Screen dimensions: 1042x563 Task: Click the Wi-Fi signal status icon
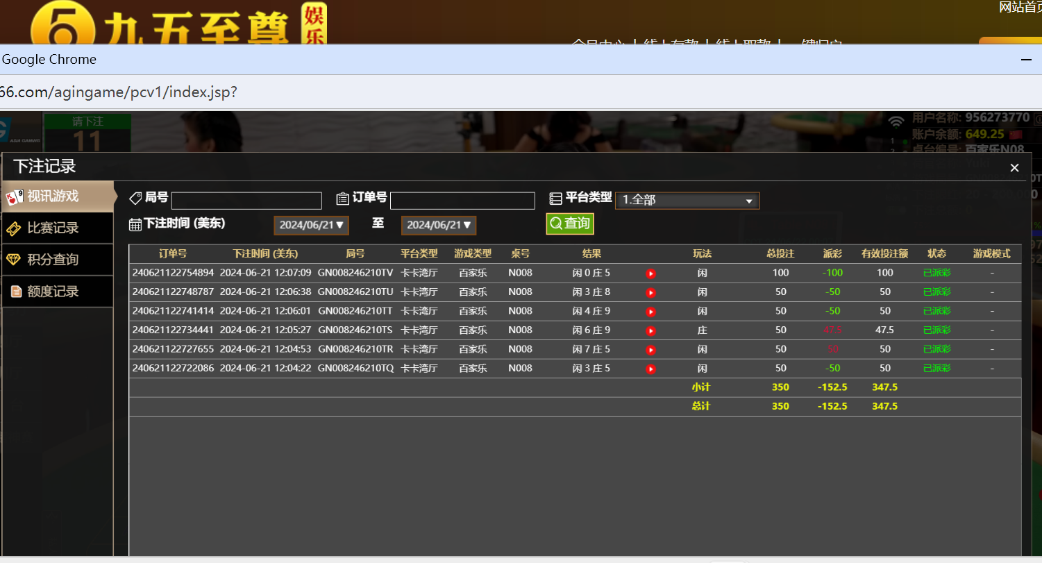pos(897,123)
